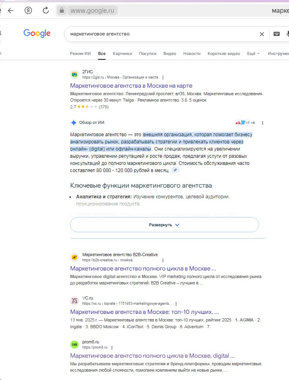Open three-dot menu next to 2ГИС result

click(163, 77)
